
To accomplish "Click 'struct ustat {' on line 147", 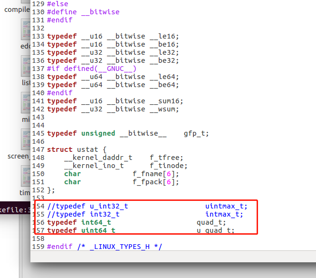I will (x=77, y=149).
